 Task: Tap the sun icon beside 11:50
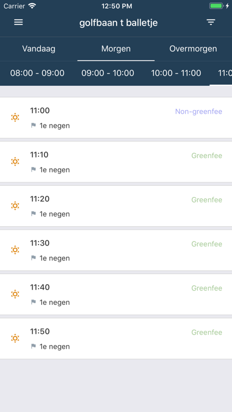click(15, 338)
